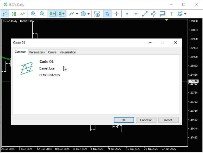
Task: Draw a trendline
Action: 145,14
